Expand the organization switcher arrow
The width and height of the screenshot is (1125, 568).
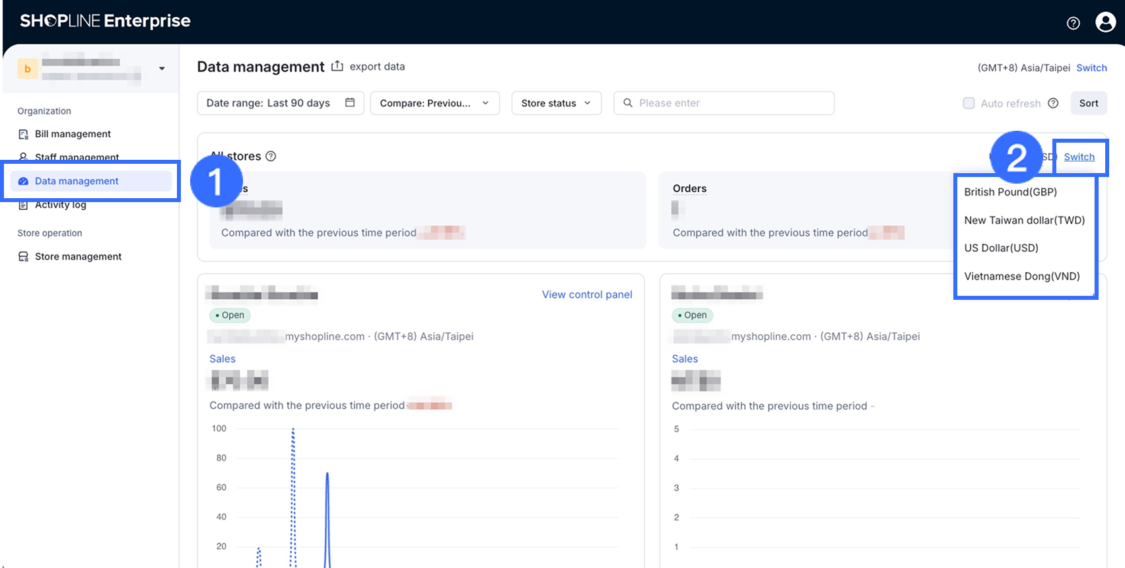point(162,69)
